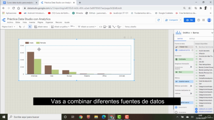Enable Métricas opcionales switch
214x120 pixels.
(x=191, y=86)
